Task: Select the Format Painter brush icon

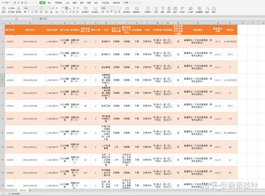Action: (x=19, y=8)
